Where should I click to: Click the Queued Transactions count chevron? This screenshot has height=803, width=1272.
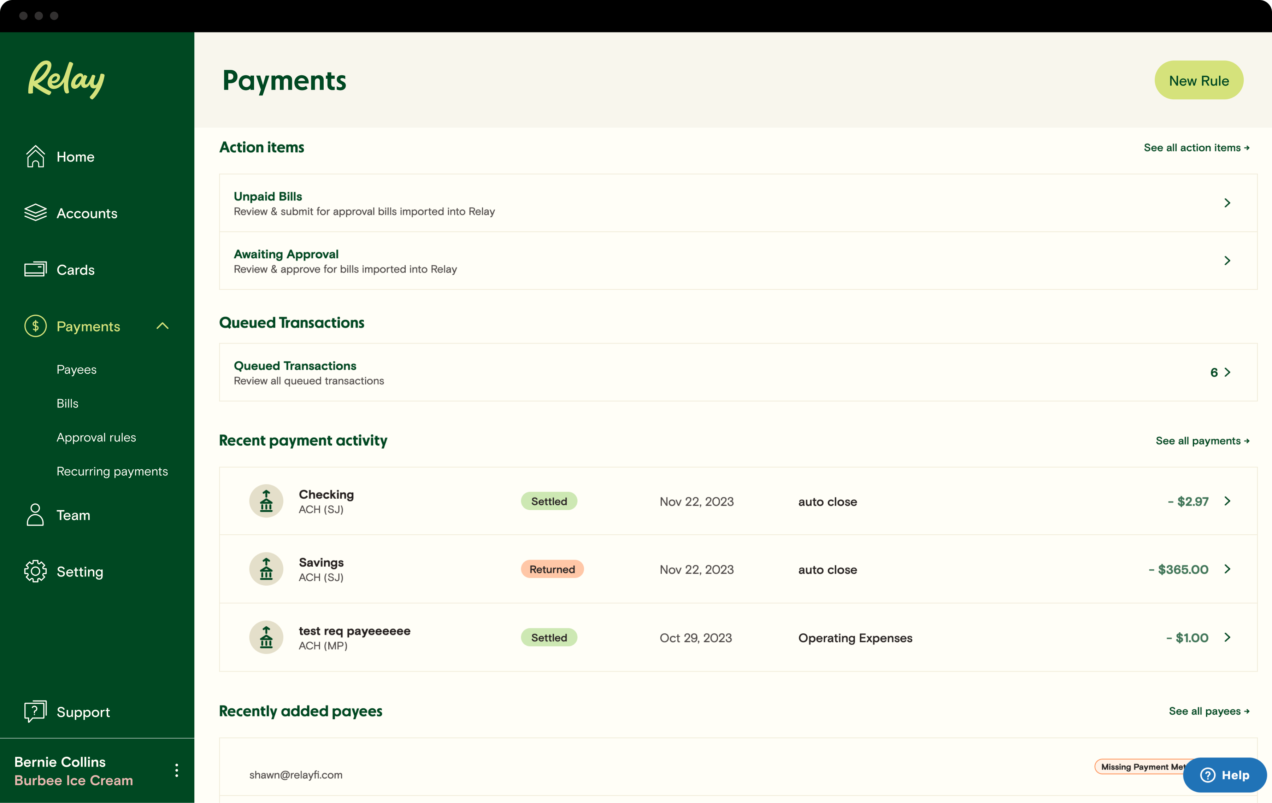point(1227,371)
